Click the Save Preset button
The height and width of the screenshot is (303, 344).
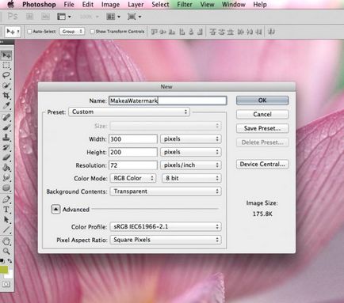pos(262,128)
